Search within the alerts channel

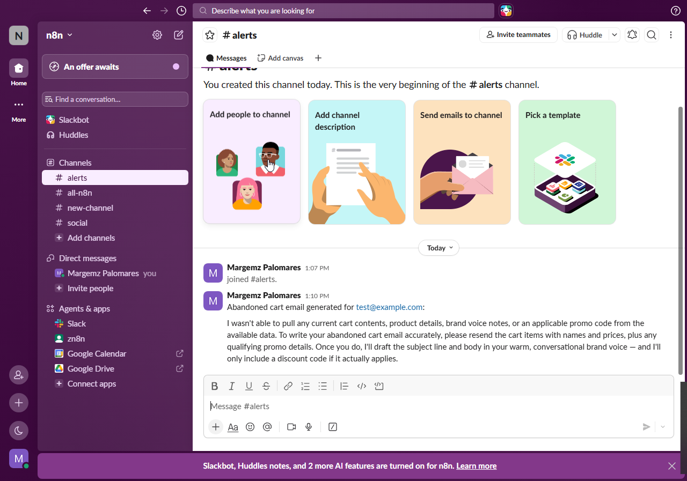[x=652, y=35]
